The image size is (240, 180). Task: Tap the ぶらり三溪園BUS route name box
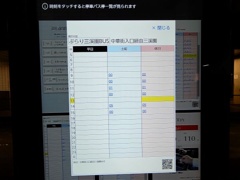click(89, 41)
